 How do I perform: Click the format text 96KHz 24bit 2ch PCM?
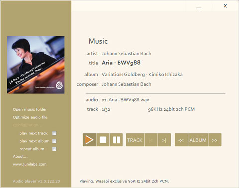[171, 109]
